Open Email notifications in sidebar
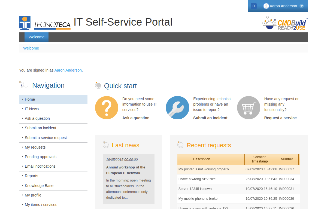This screenshot has width=327, height=209. [40, 166]
